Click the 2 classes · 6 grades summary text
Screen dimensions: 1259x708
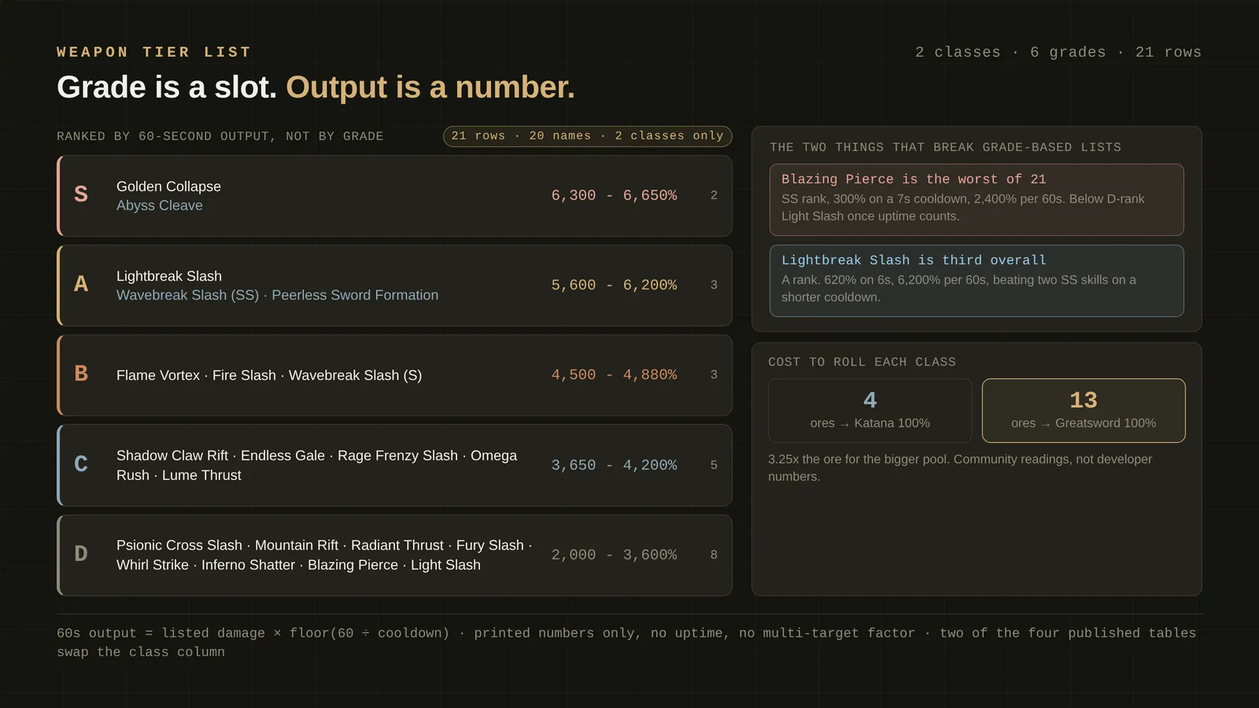tap(1058, 52)
